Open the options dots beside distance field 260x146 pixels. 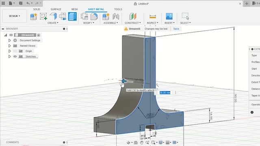coord(175,93)
